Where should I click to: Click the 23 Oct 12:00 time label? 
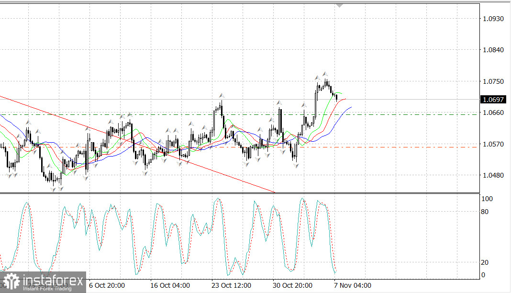coord(232,285)
